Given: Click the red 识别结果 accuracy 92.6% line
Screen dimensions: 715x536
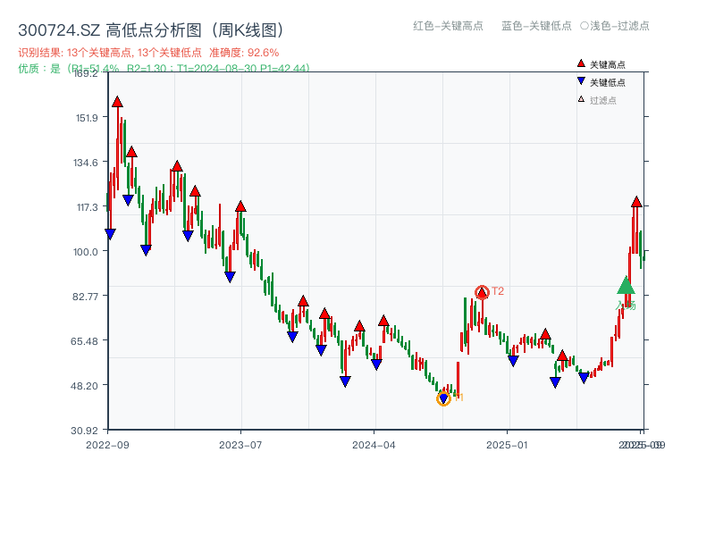Looking at the screenshot, I should [x=148, y=53].
